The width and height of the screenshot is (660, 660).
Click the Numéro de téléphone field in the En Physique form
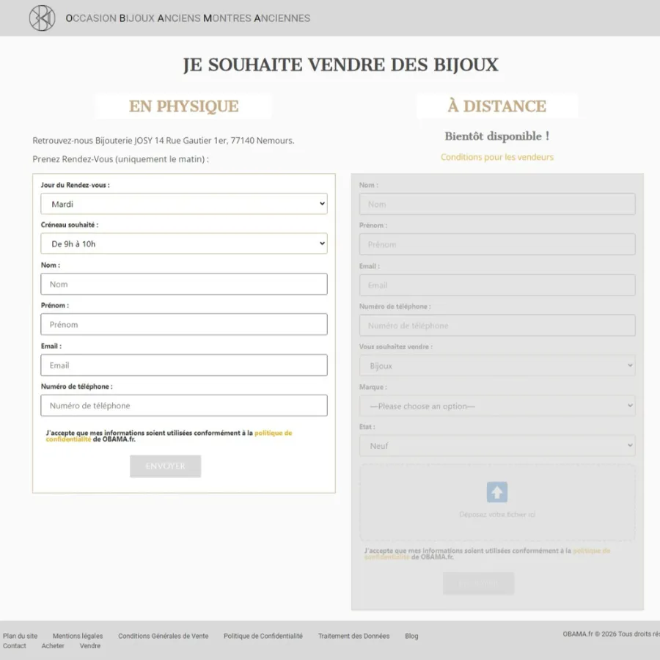183,406
